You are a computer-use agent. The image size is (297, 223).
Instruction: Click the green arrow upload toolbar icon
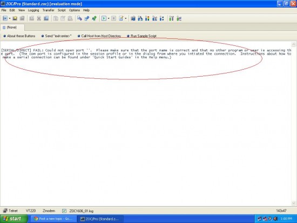click(x=94, y=18)
